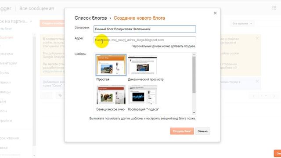This screenshot has height=158, width=281.
Task: Click the template list scroll-up arrow
Action: point(194,54)
